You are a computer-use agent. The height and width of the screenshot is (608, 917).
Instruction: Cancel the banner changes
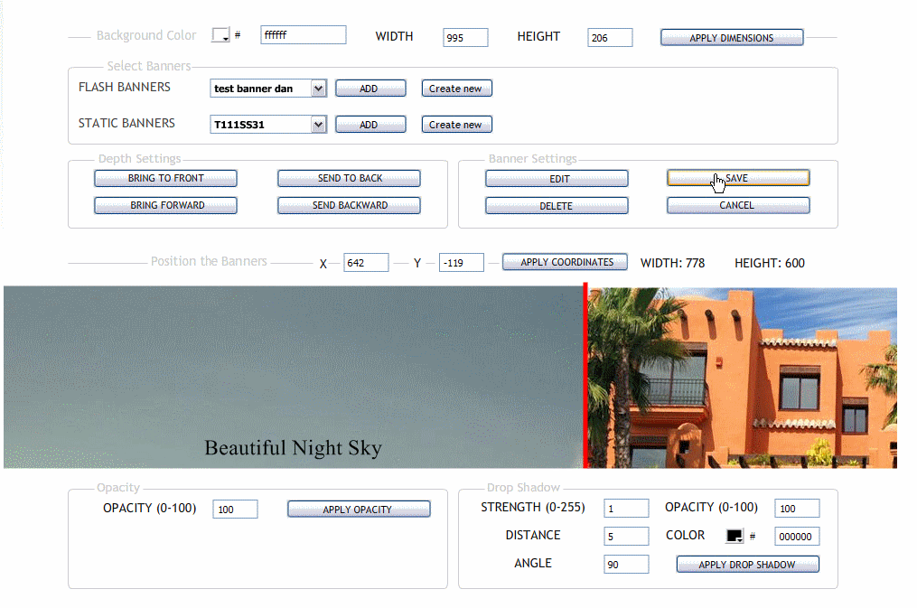point(738,205)
